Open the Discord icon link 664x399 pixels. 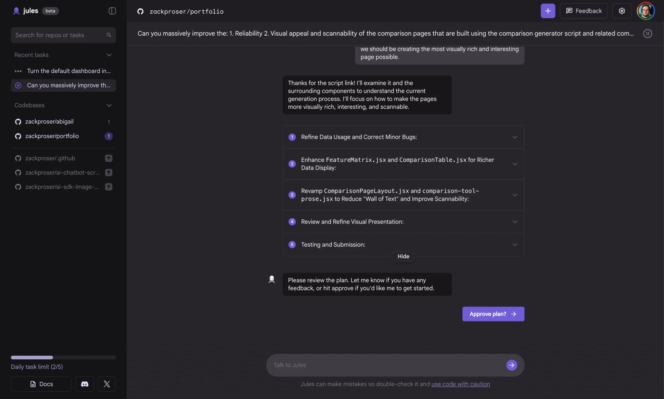tap(85, 384)
